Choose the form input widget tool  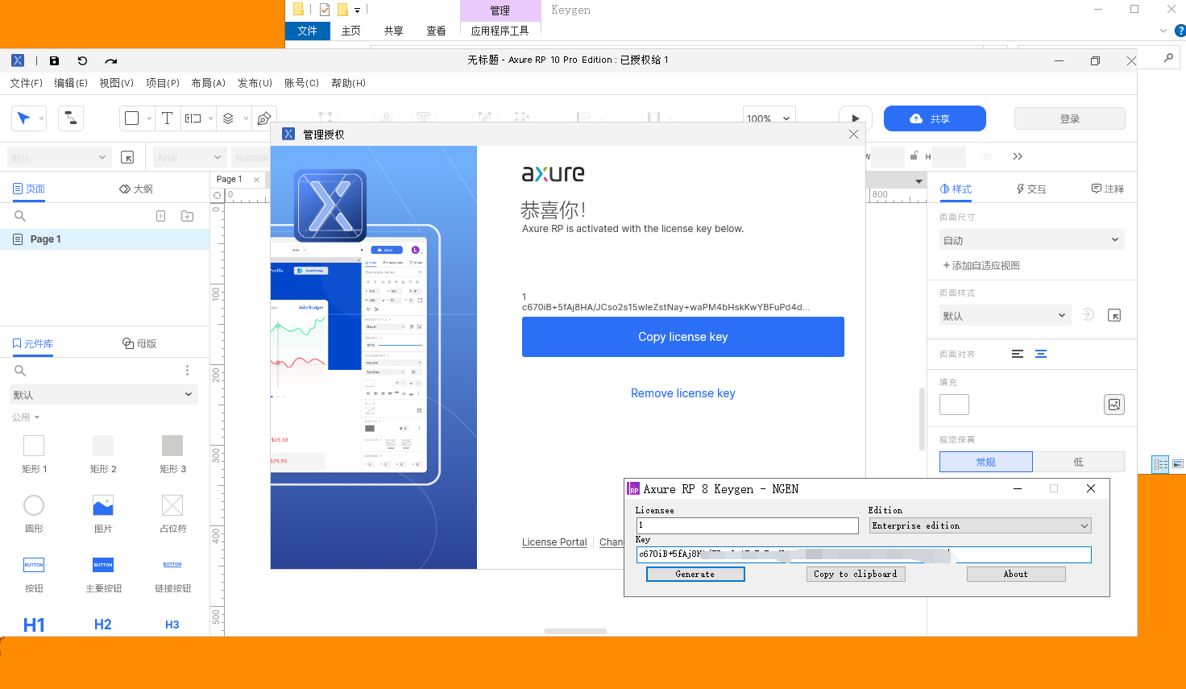[193, 118]
